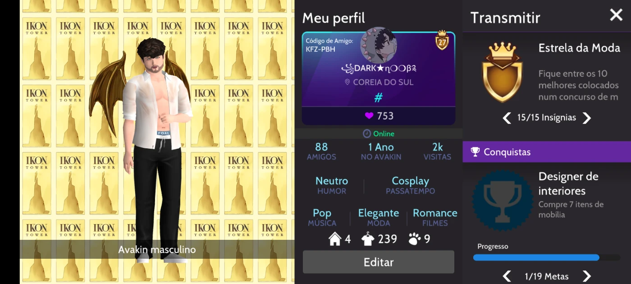Tap the 2k Visitas counter

(437, 151)
